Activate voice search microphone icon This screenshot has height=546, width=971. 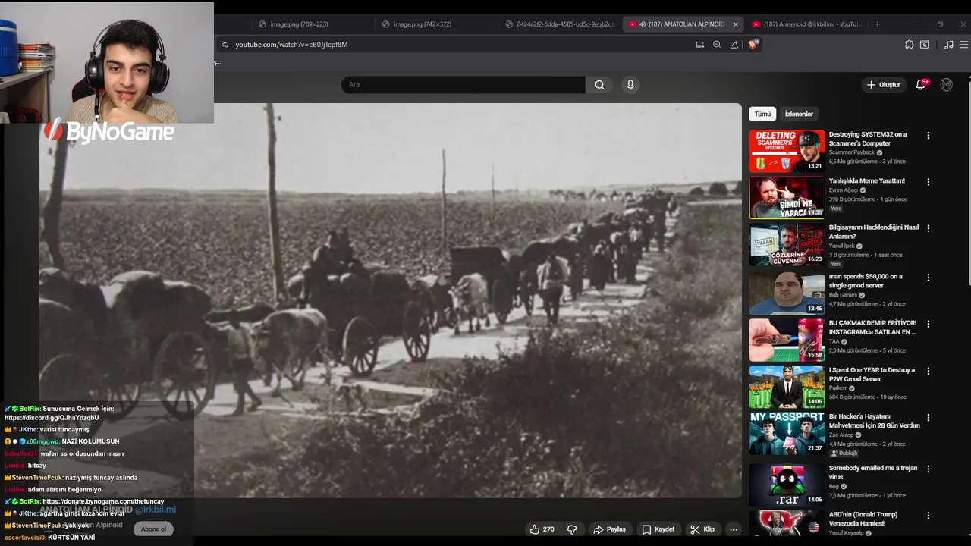(x=630, y=85)
